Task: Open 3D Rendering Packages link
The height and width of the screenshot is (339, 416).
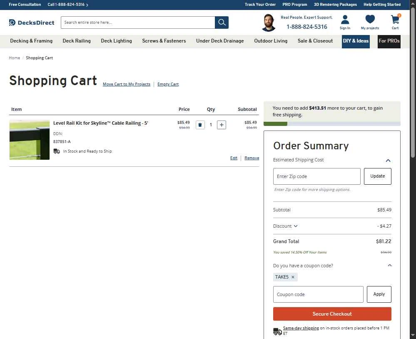Action: [335, 5]
